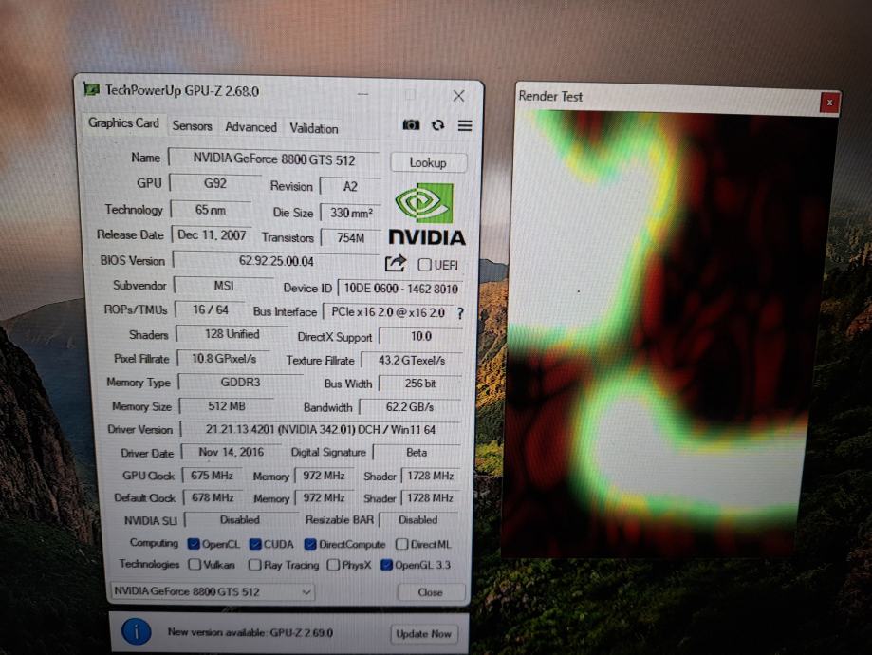Toggle the DirectML checkbox
This screenshot has height=655, width=872.
point(401,544)
